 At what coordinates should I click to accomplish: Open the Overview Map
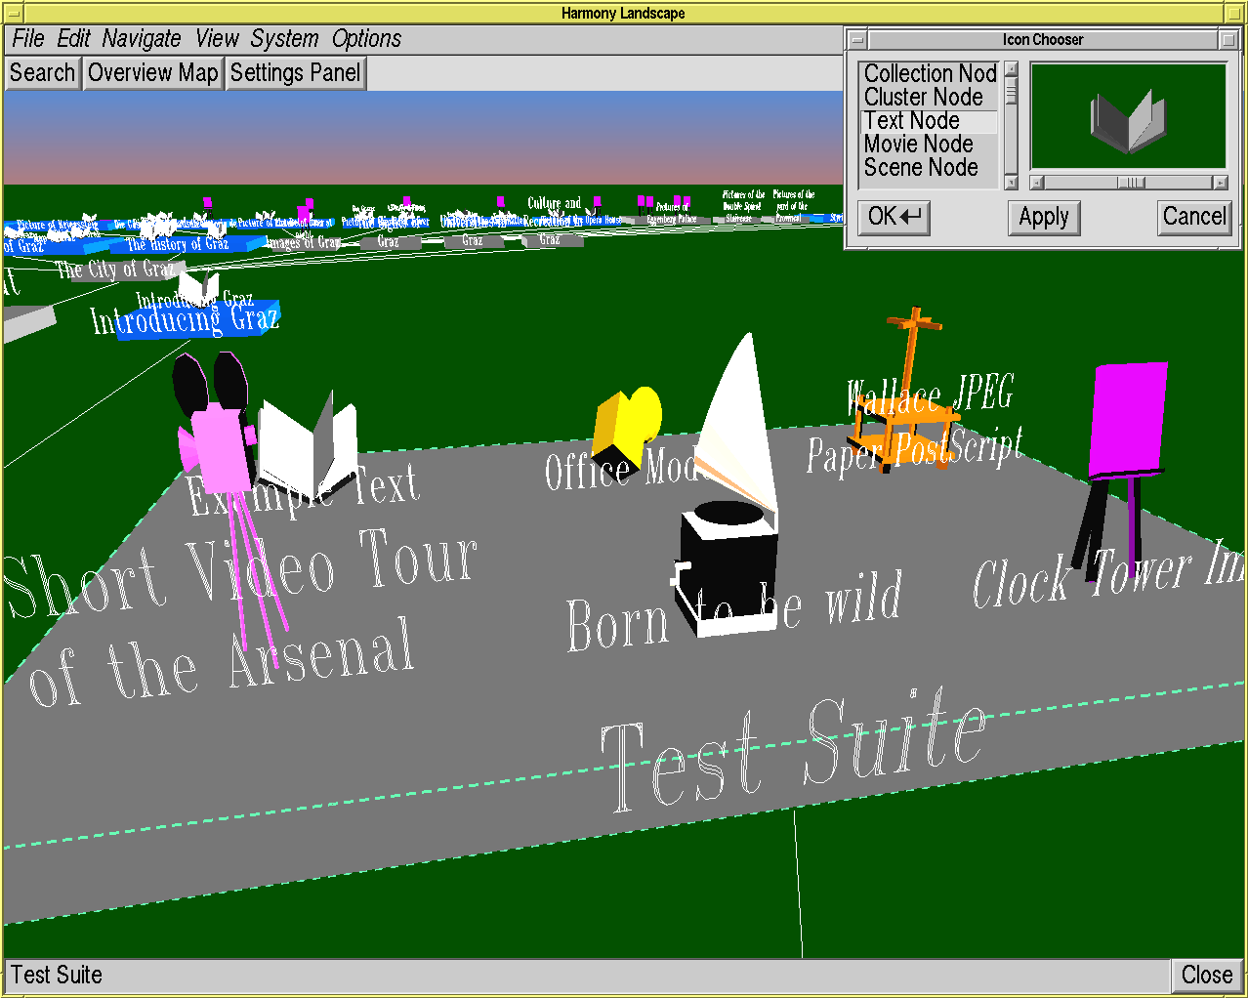pyautogui.click(x=153, y=73)
